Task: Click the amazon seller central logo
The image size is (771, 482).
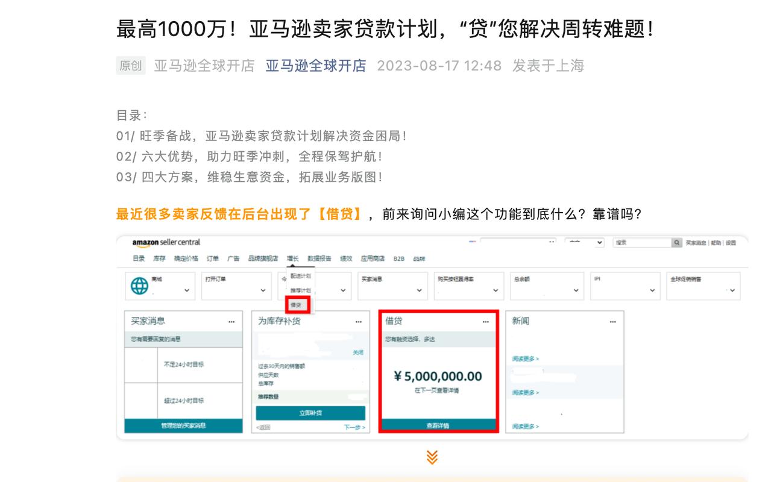Action: pyautogui.click(x=165, y=242)
